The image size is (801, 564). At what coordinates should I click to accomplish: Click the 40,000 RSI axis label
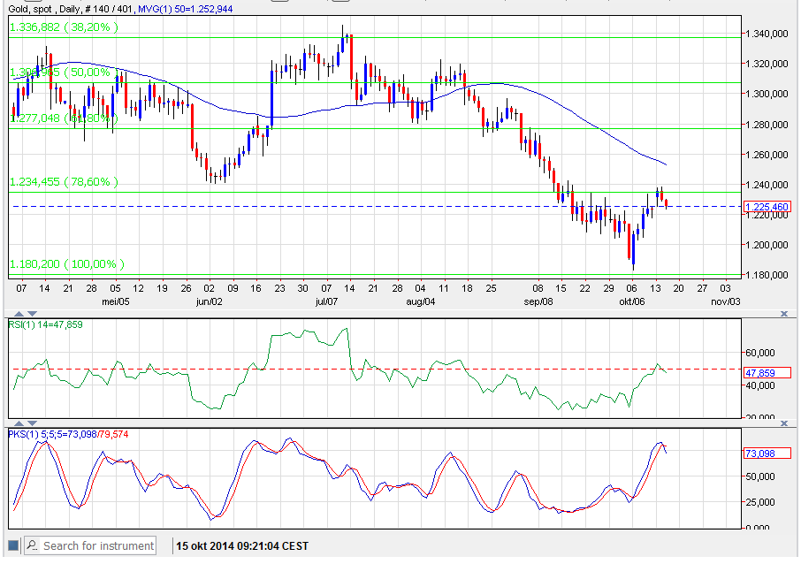pos(760,385)
